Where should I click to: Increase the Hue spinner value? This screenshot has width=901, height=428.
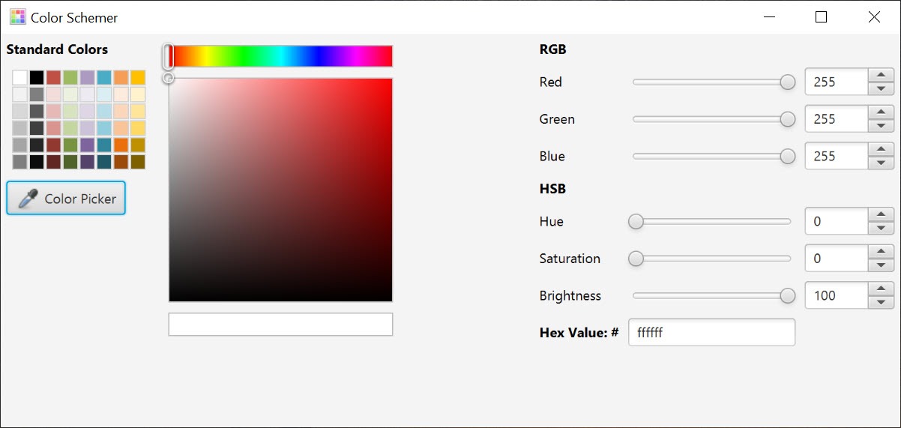pos(881,214)
